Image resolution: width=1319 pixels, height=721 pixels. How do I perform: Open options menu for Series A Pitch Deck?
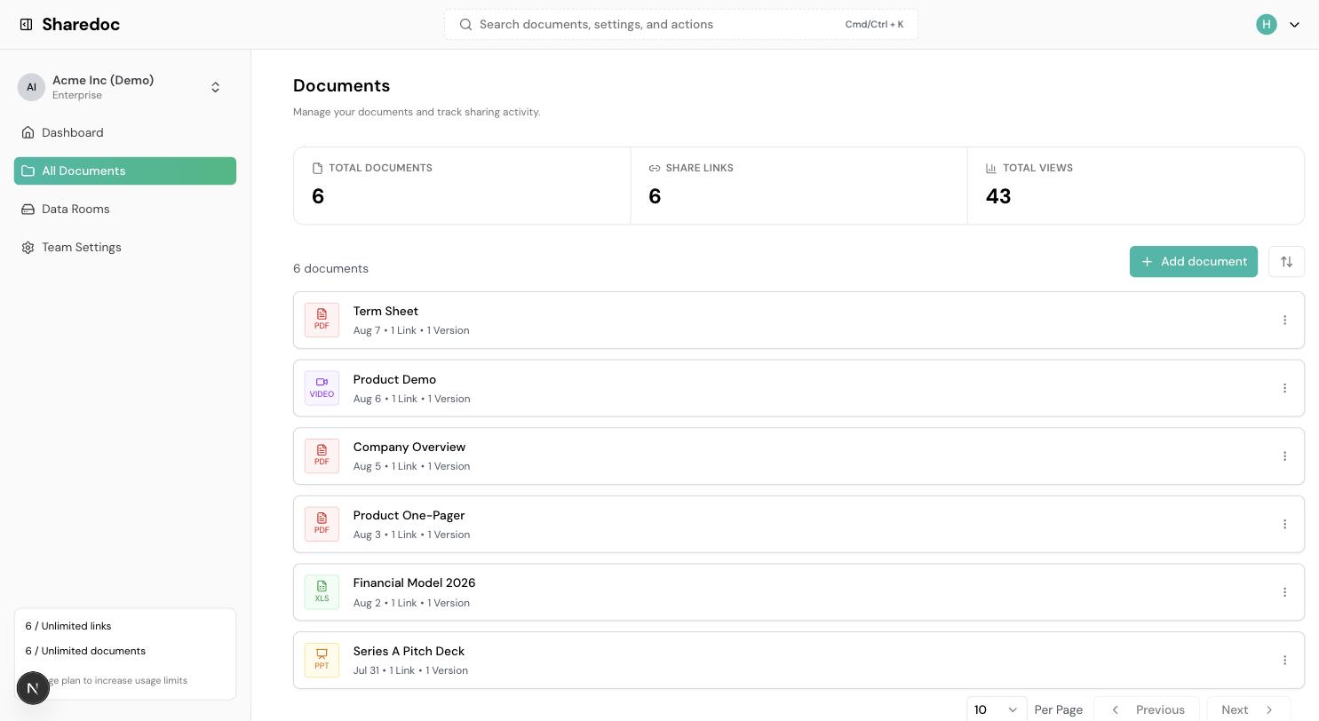click(x=1284, y=660)
